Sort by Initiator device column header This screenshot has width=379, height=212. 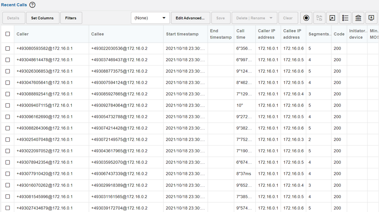pyautogui.click(x=357, y=34)
